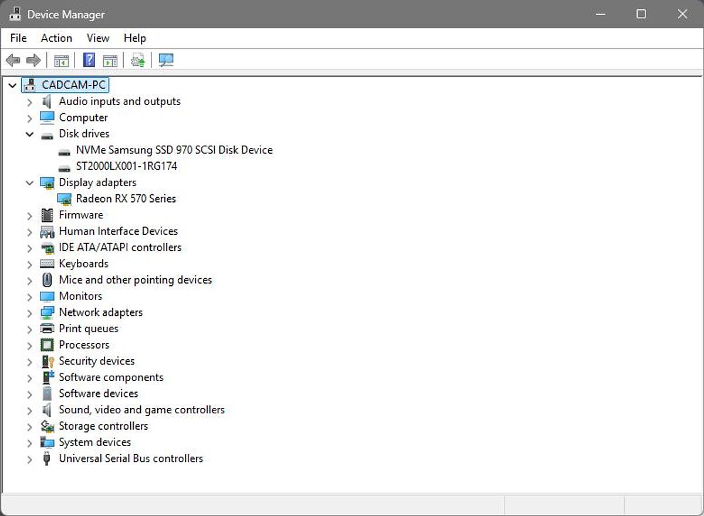
Task: Open the File menu
Action: [18, 38]
